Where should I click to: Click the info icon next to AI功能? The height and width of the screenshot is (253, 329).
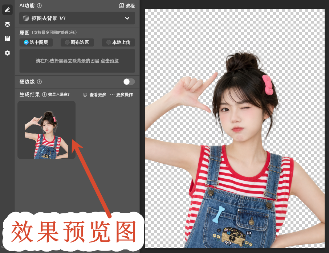coord(39,6)
